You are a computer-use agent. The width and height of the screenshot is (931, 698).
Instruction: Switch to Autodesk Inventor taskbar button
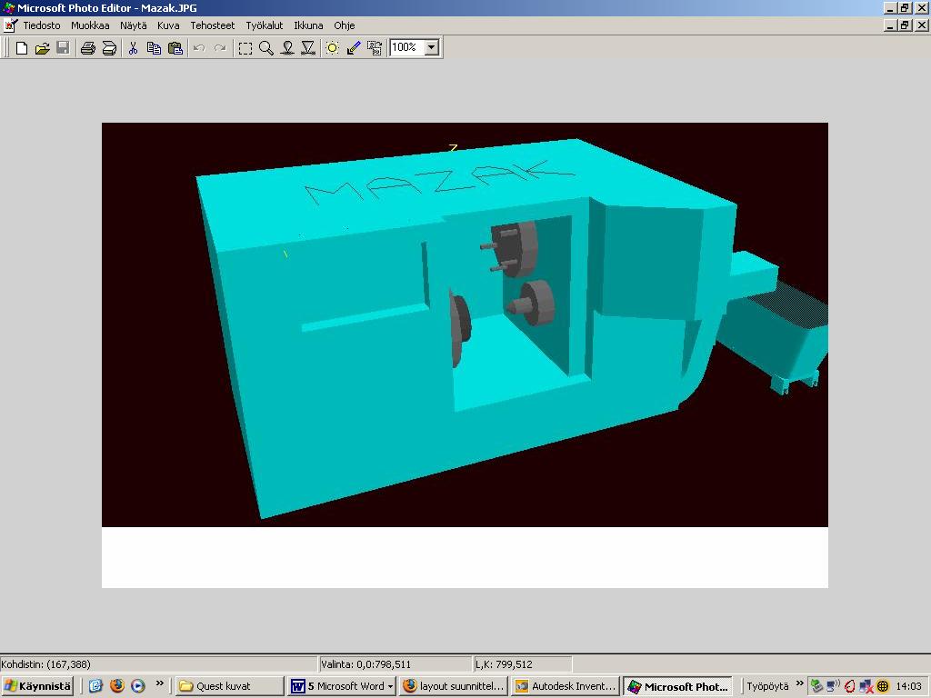(566, 686)
